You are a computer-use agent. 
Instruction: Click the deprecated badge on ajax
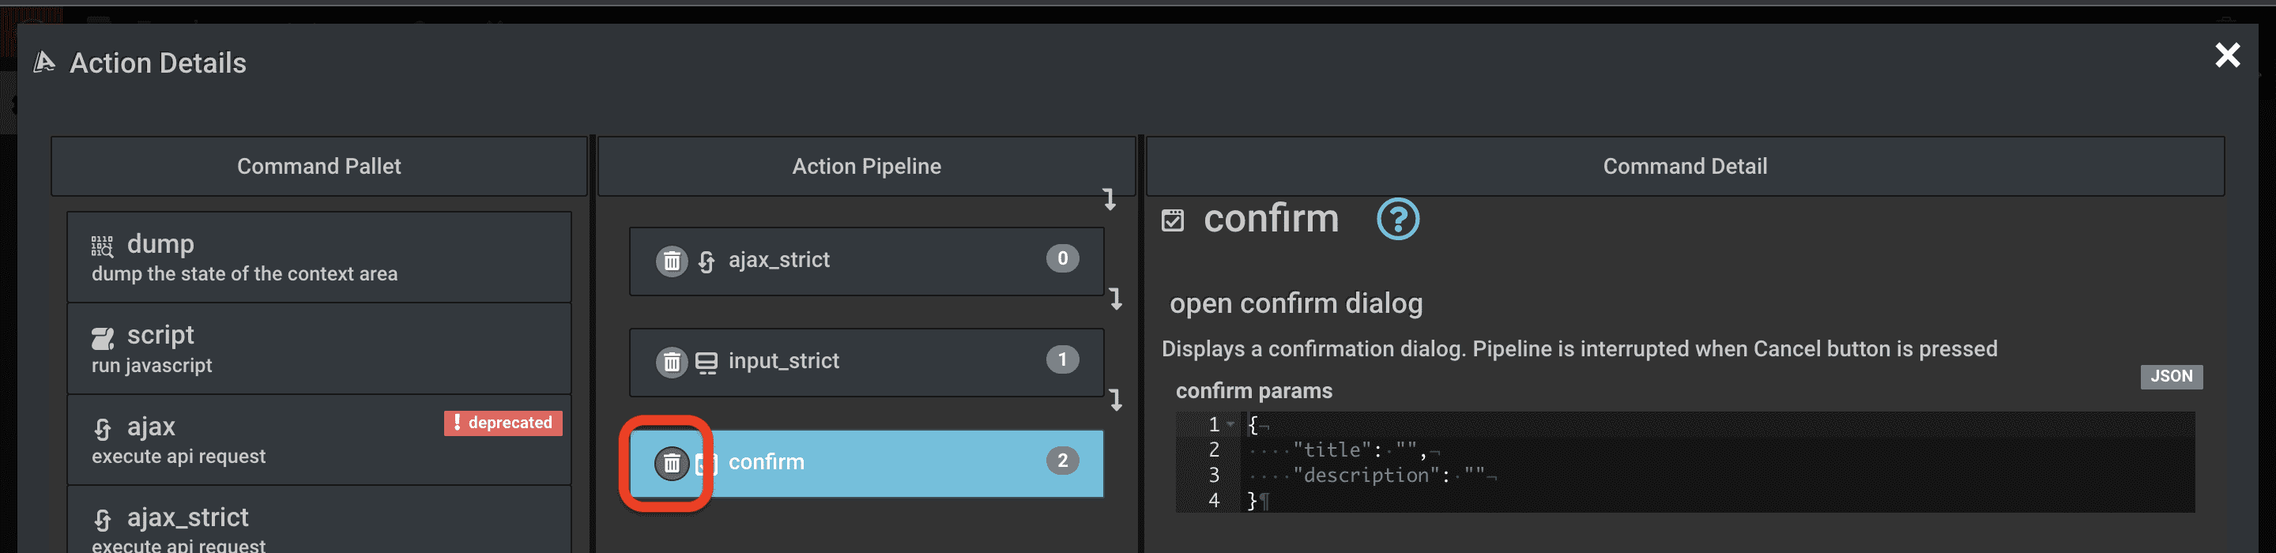click(x=503, y=423)
